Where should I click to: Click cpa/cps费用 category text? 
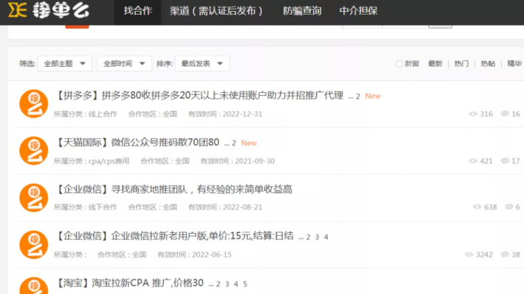coord(109,161)
